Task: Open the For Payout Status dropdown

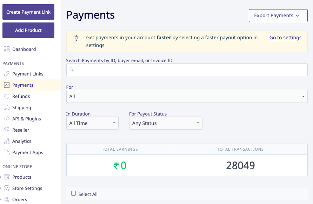Action: pos(166,123)
